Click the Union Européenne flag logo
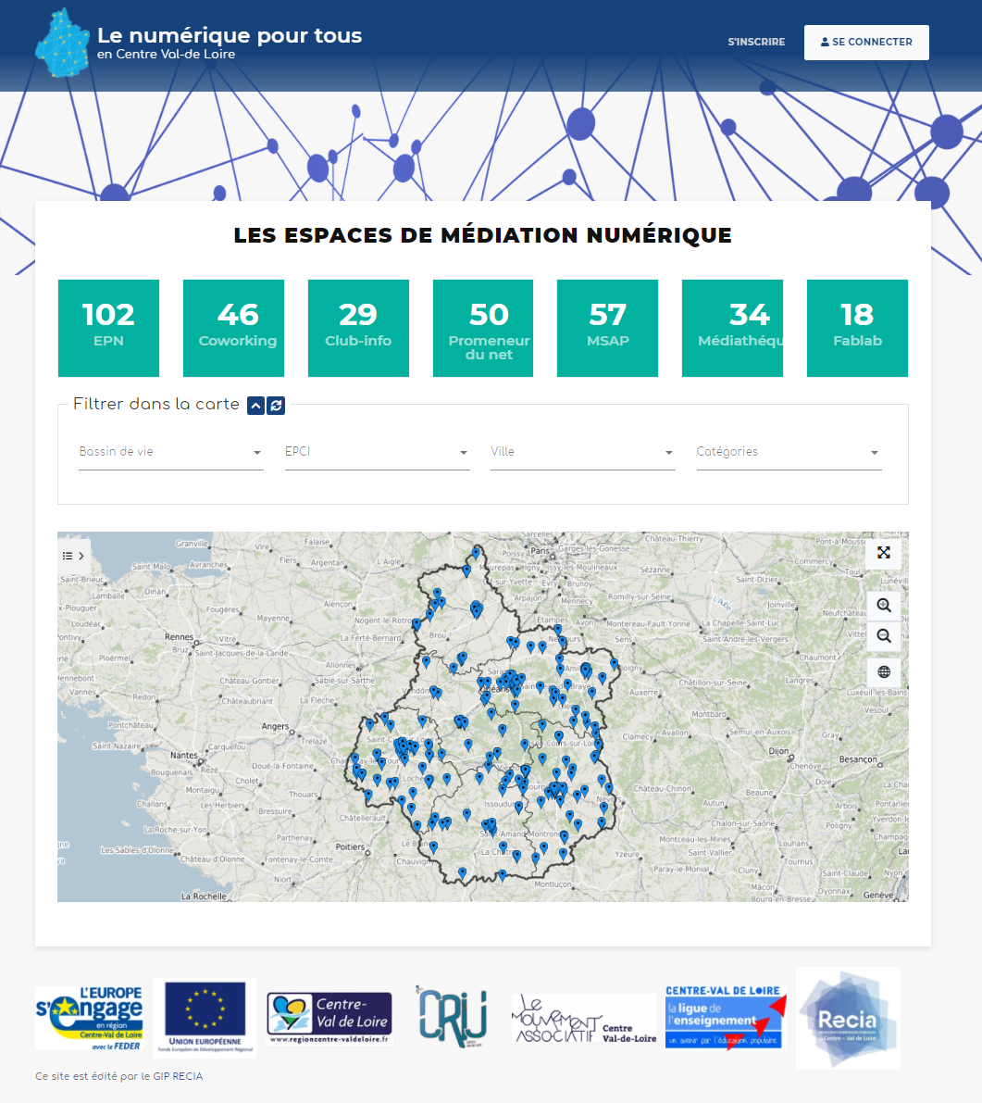982x1103 pixels. [x=205, y=1018]
